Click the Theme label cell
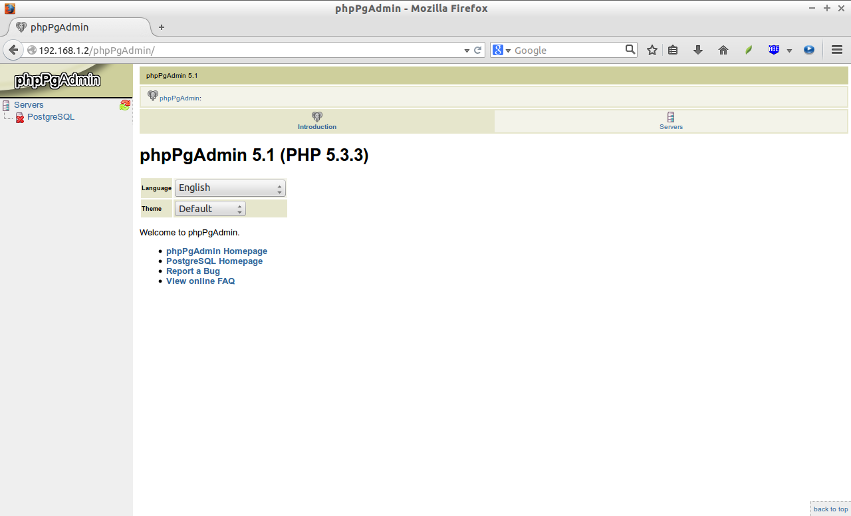This screenshot has height=516, width=851. tap(156, 209)
